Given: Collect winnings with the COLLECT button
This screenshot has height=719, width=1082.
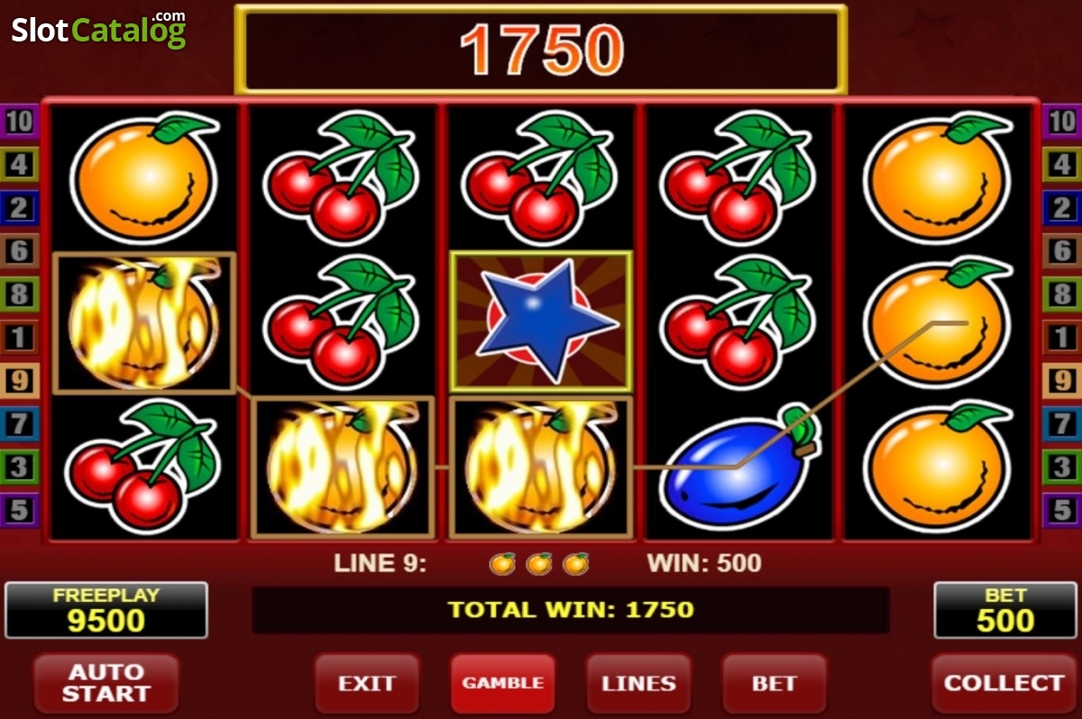Looking at the screenshot, I should (1004, 683).
